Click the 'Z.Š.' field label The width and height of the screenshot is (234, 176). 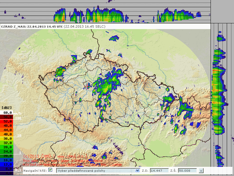tap(173, 171)
